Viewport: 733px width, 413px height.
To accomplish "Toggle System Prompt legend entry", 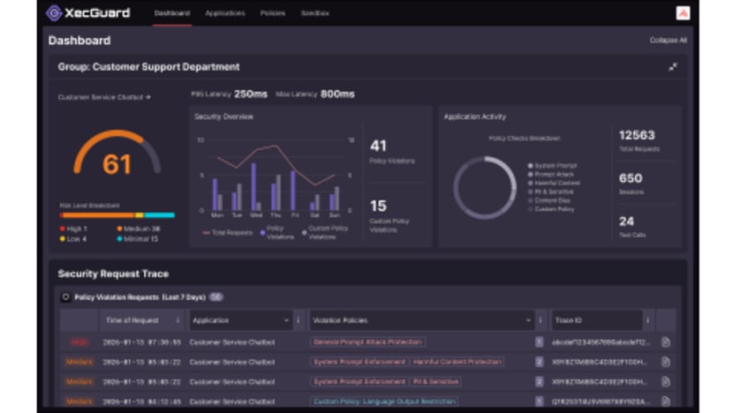I will (x=553, y=165).
